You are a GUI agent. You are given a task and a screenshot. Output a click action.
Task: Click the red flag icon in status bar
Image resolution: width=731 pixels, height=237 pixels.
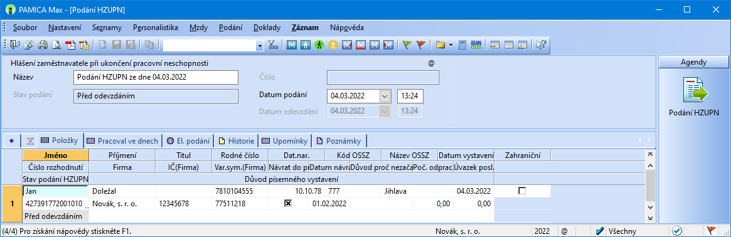coord(712,231)
